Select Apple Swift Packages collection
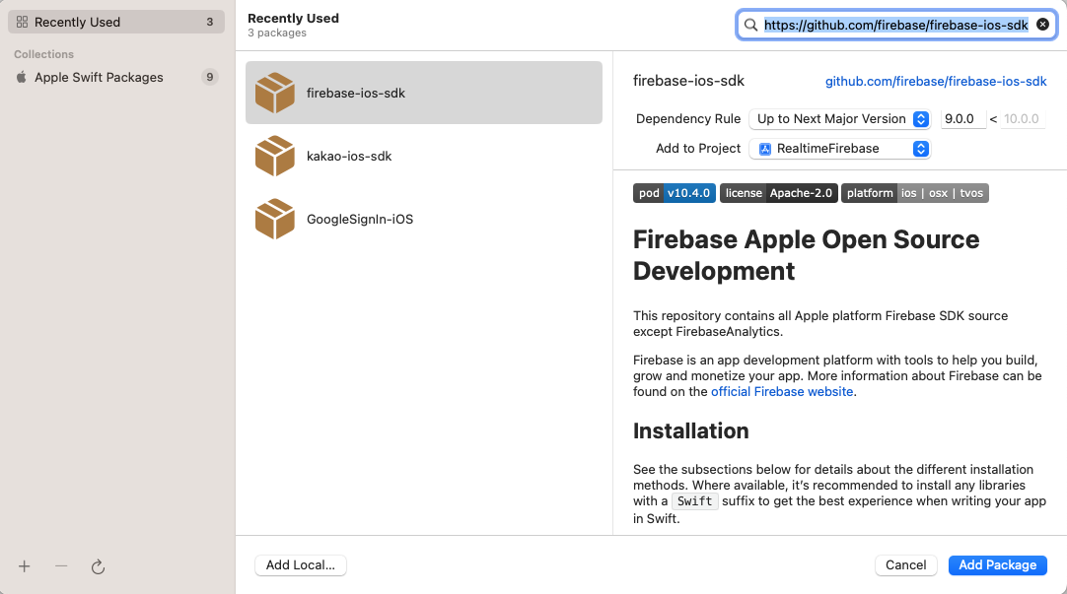The image size is (1067, 594). [x=116, y=77]
